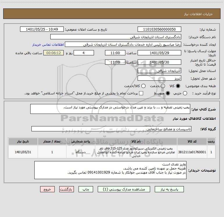This screenshot has height=217, width=224.
Task: Click the response deadline hour field 11:00
Action: [115, 53]
